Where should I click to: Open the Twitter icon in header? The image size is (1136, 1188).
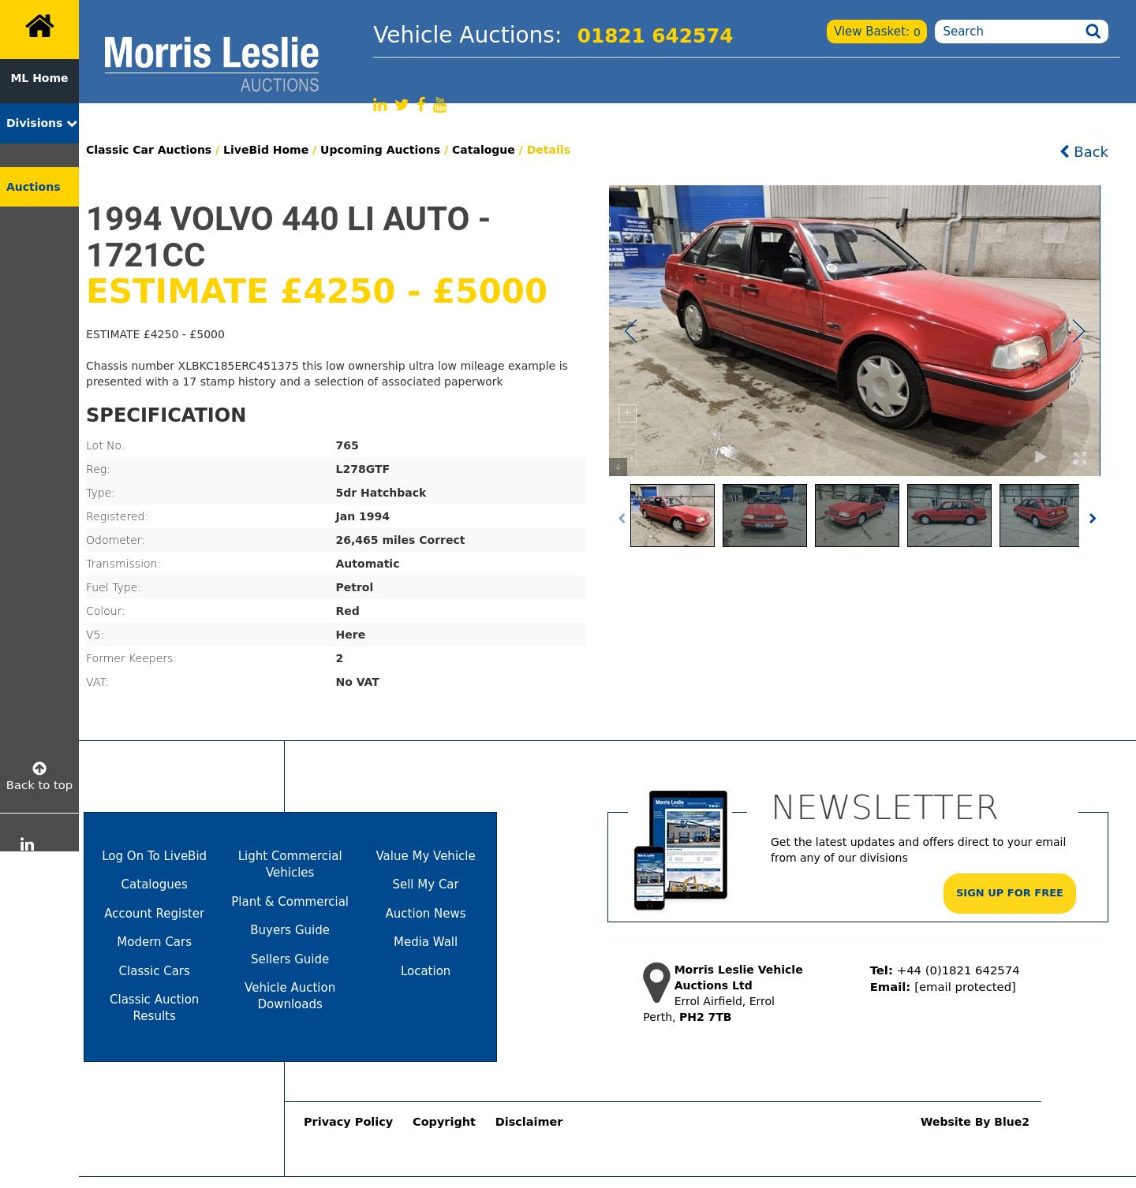(x=402, y=105)
